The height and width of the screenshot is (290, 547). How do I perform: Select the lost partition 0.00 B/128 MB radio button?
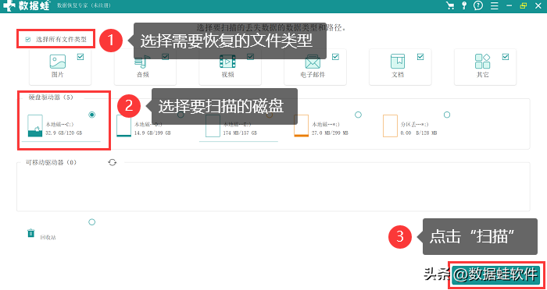447,115
